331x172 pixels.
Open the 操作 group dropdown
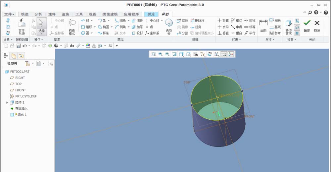39,39
